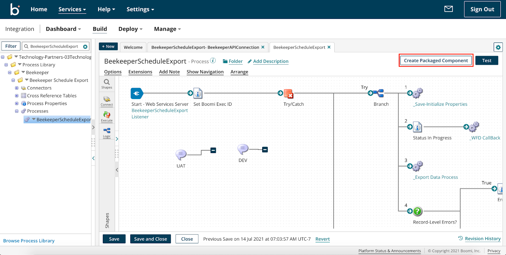Screen dimensions: 506x255
Task: Open the Help menu
Action: [106, 9]
